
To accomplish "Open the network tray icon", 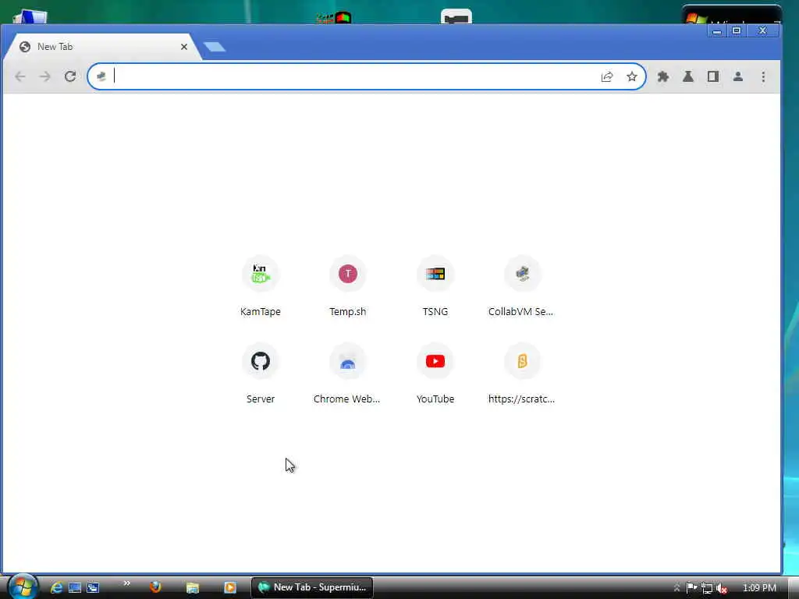I will click(x=707, y=588).
